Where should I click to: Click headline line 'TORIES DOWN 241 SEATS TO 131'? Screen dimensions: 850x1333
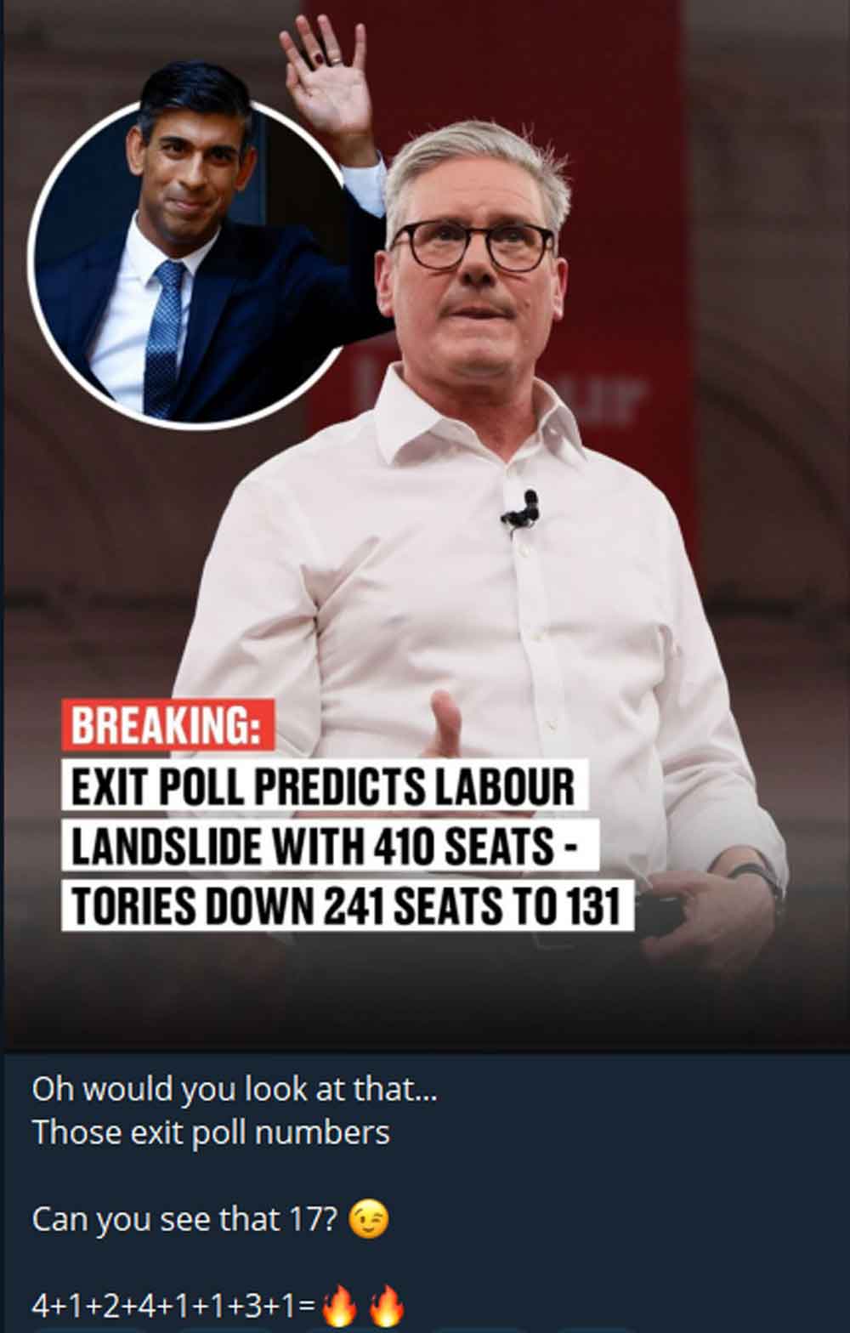[x=348, y=905]
